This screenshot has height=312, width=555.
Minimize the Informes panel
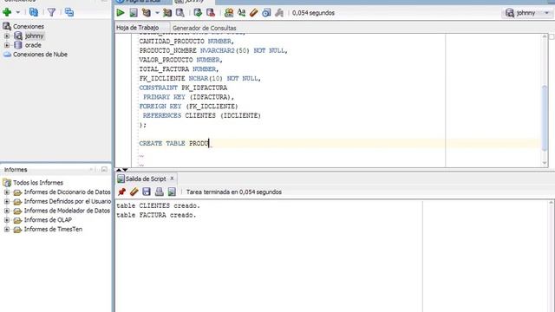click(x=104, y=170)
